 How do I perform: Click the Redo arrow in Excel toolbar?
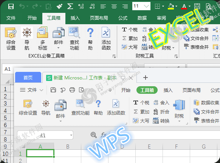coord(35,6)
